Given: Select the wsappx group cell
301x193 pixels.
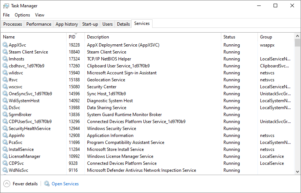Looking at the screenshot, I should (x=267, y=45).
